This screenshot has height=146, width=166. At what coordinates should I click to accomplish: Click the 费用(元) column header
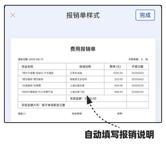click(x=115, y=67)
